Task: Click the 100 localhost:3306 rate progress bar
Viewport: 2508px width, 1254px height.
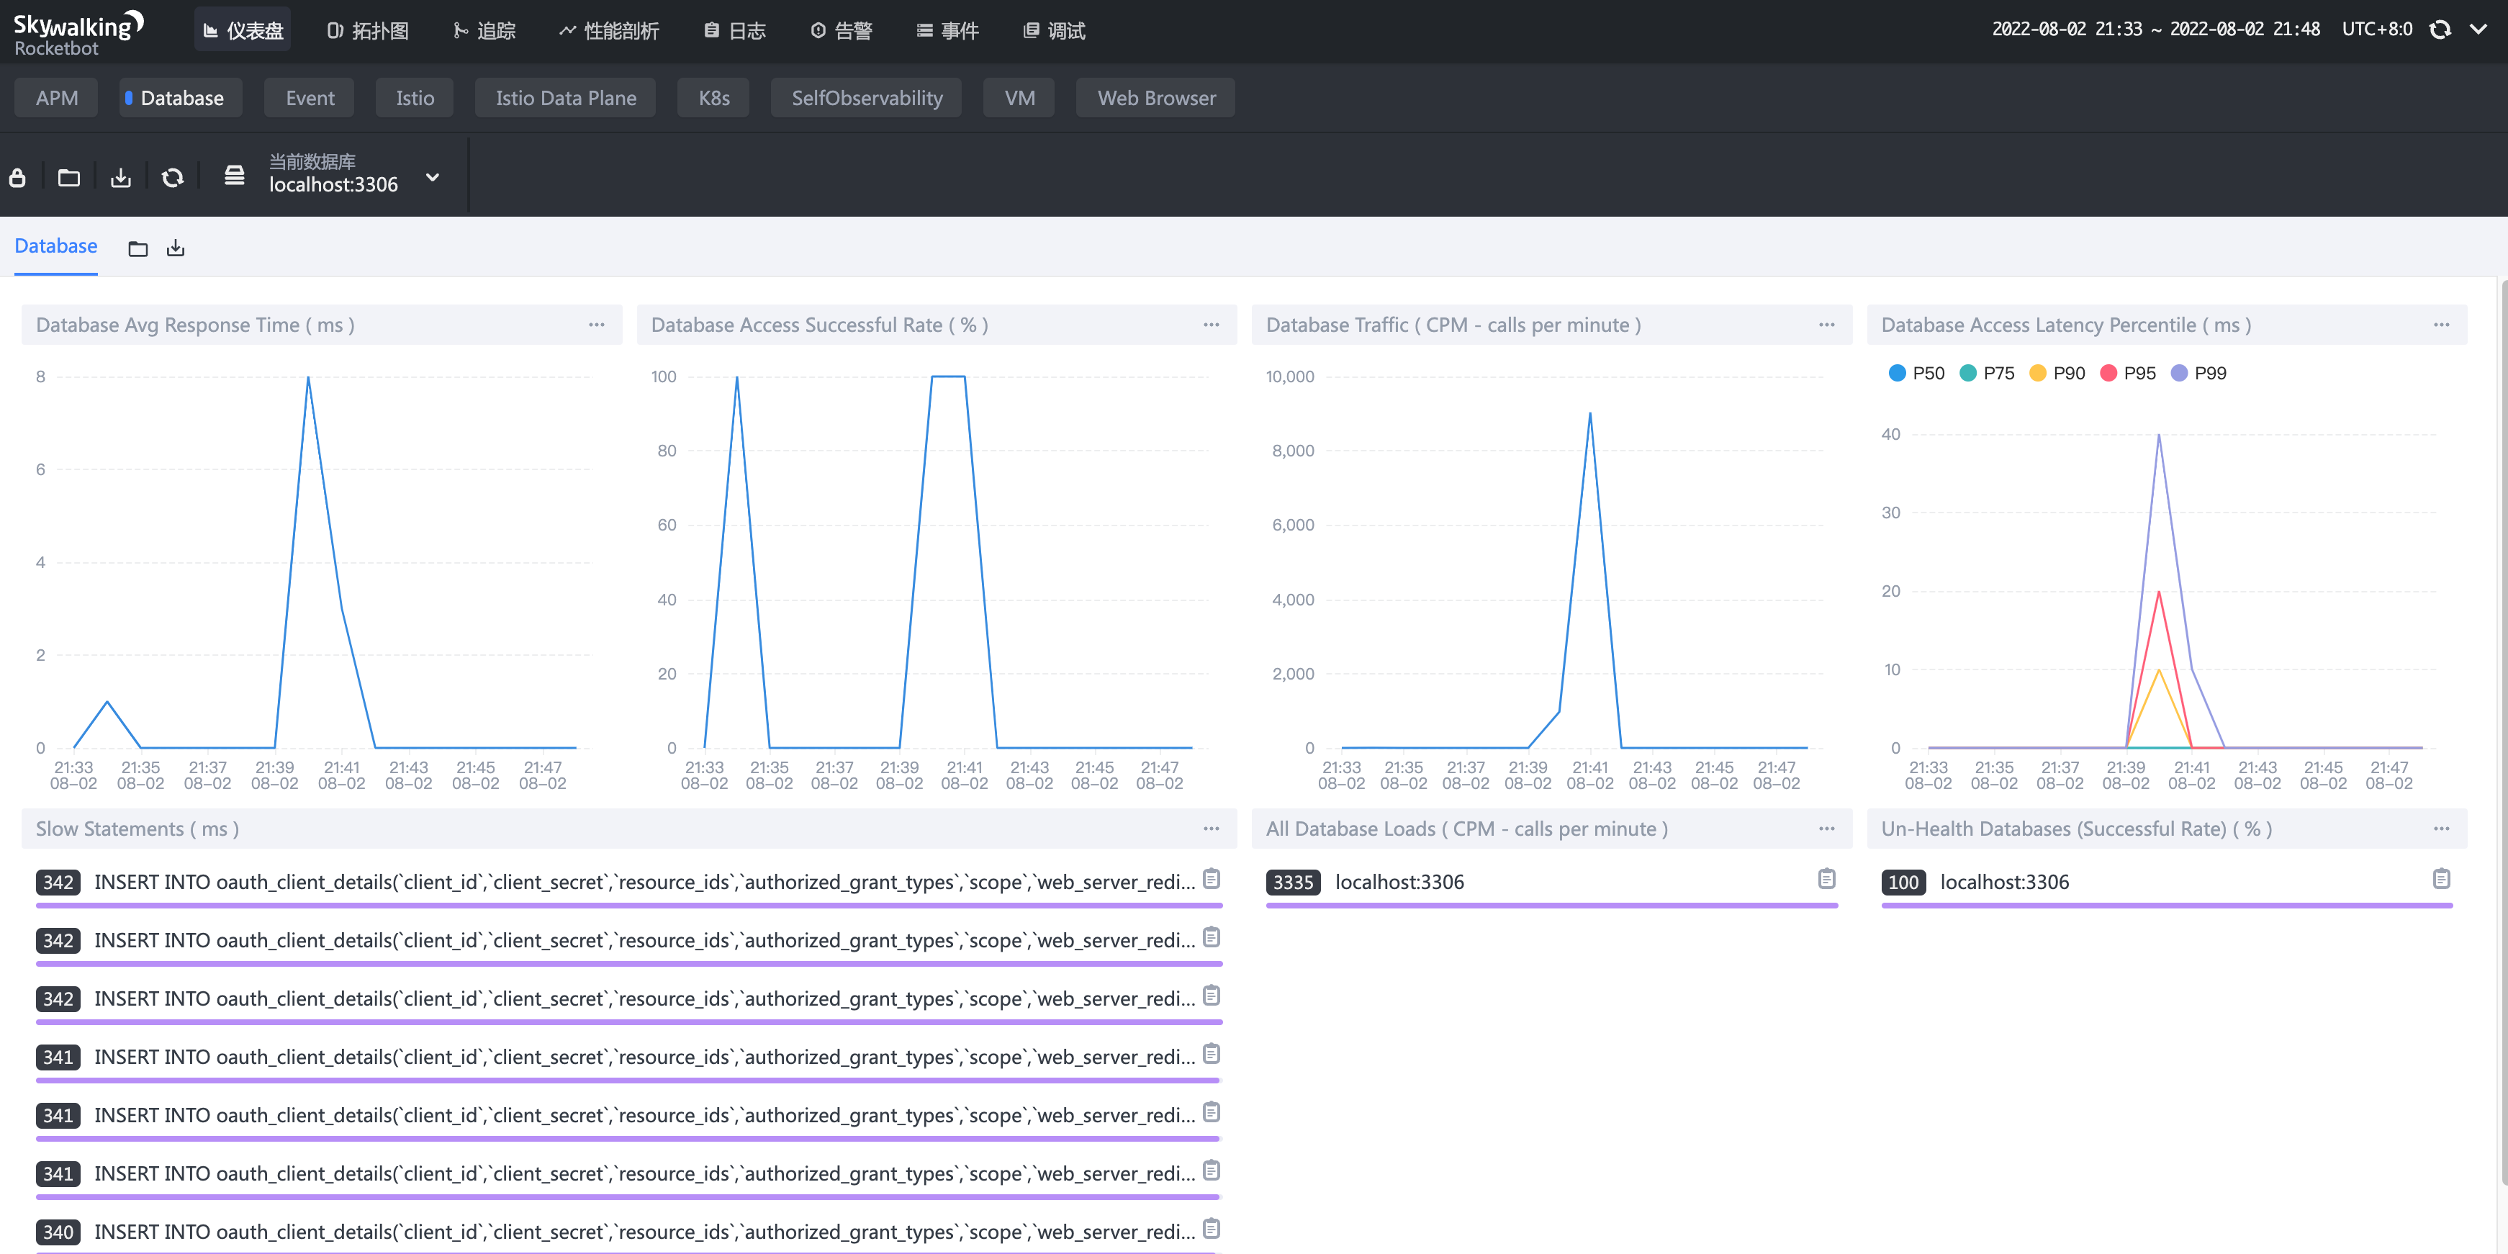Action: pyautogui.click(x=2168, y=906)
